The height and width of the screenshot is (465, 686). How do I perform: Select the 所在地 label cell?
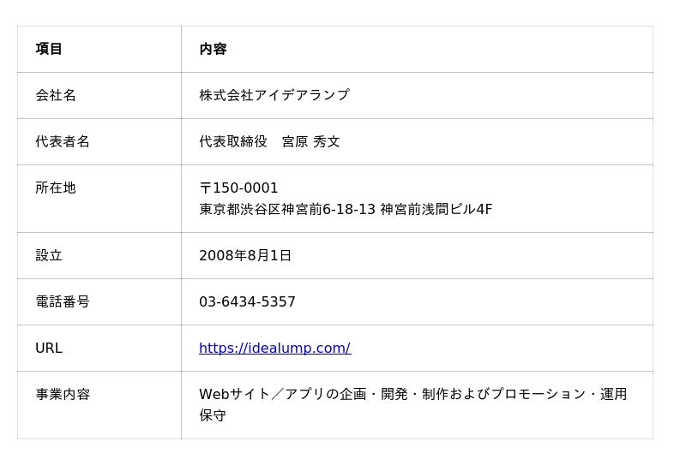coord(99,199)
